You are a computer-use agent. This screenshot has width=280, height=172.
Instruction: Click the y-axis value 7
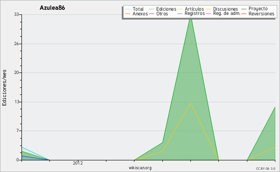[x=18, y=131]
